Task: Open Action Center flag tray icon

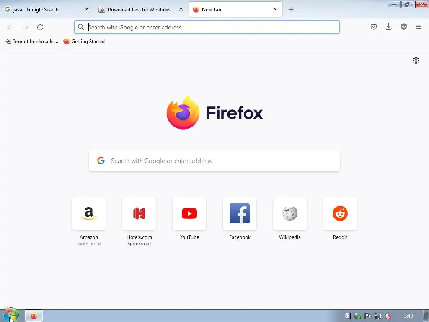Action: [367, 316]
